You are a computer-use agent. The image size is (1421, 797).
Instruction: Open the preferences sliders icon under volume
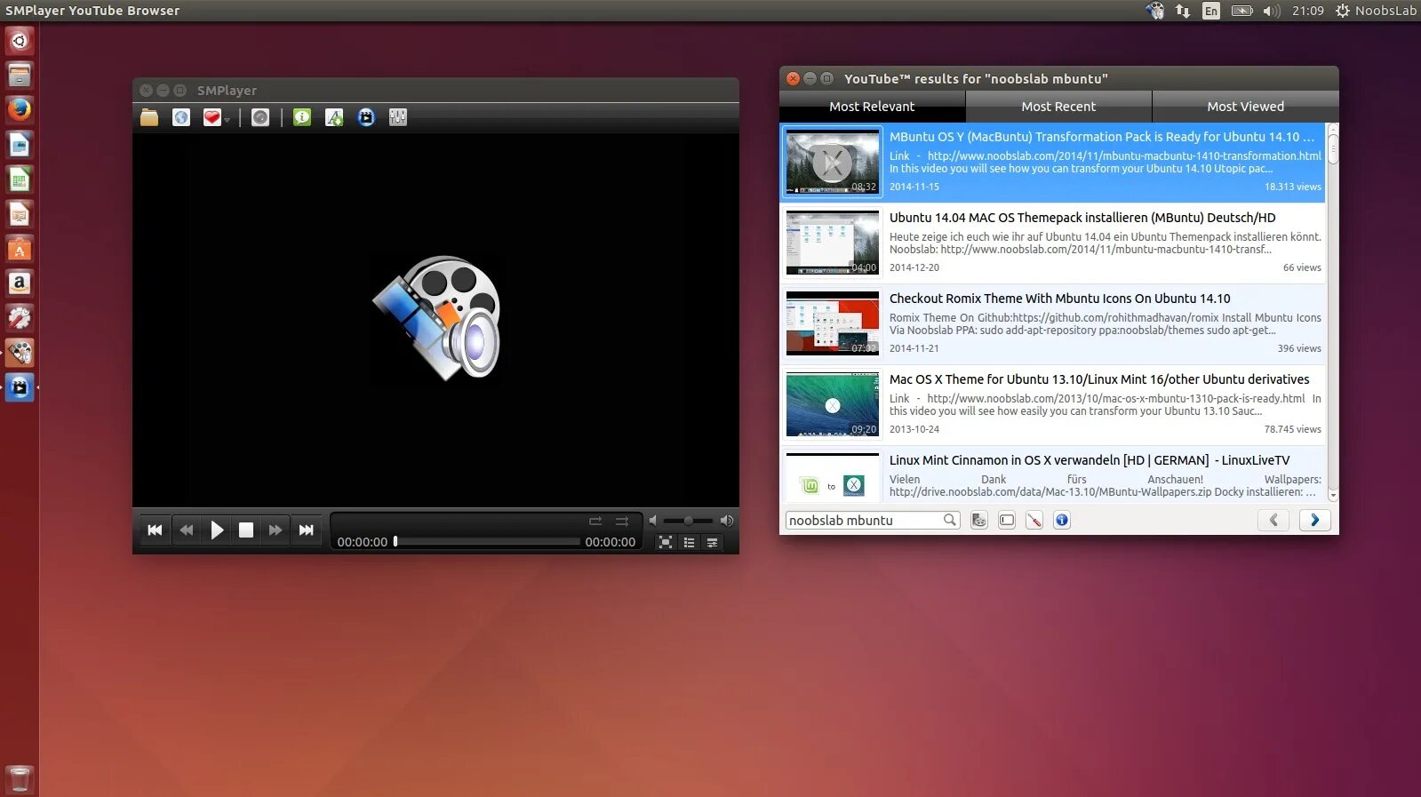pos(712,542)
